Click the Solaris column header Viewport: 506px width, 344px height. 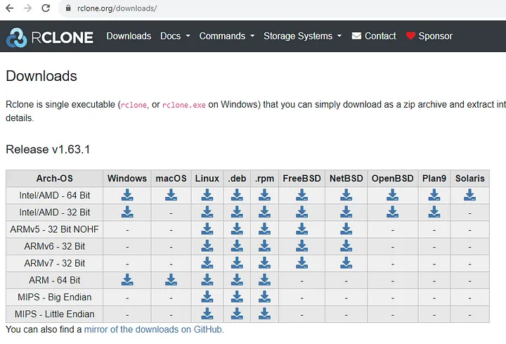tap(470, 178)
